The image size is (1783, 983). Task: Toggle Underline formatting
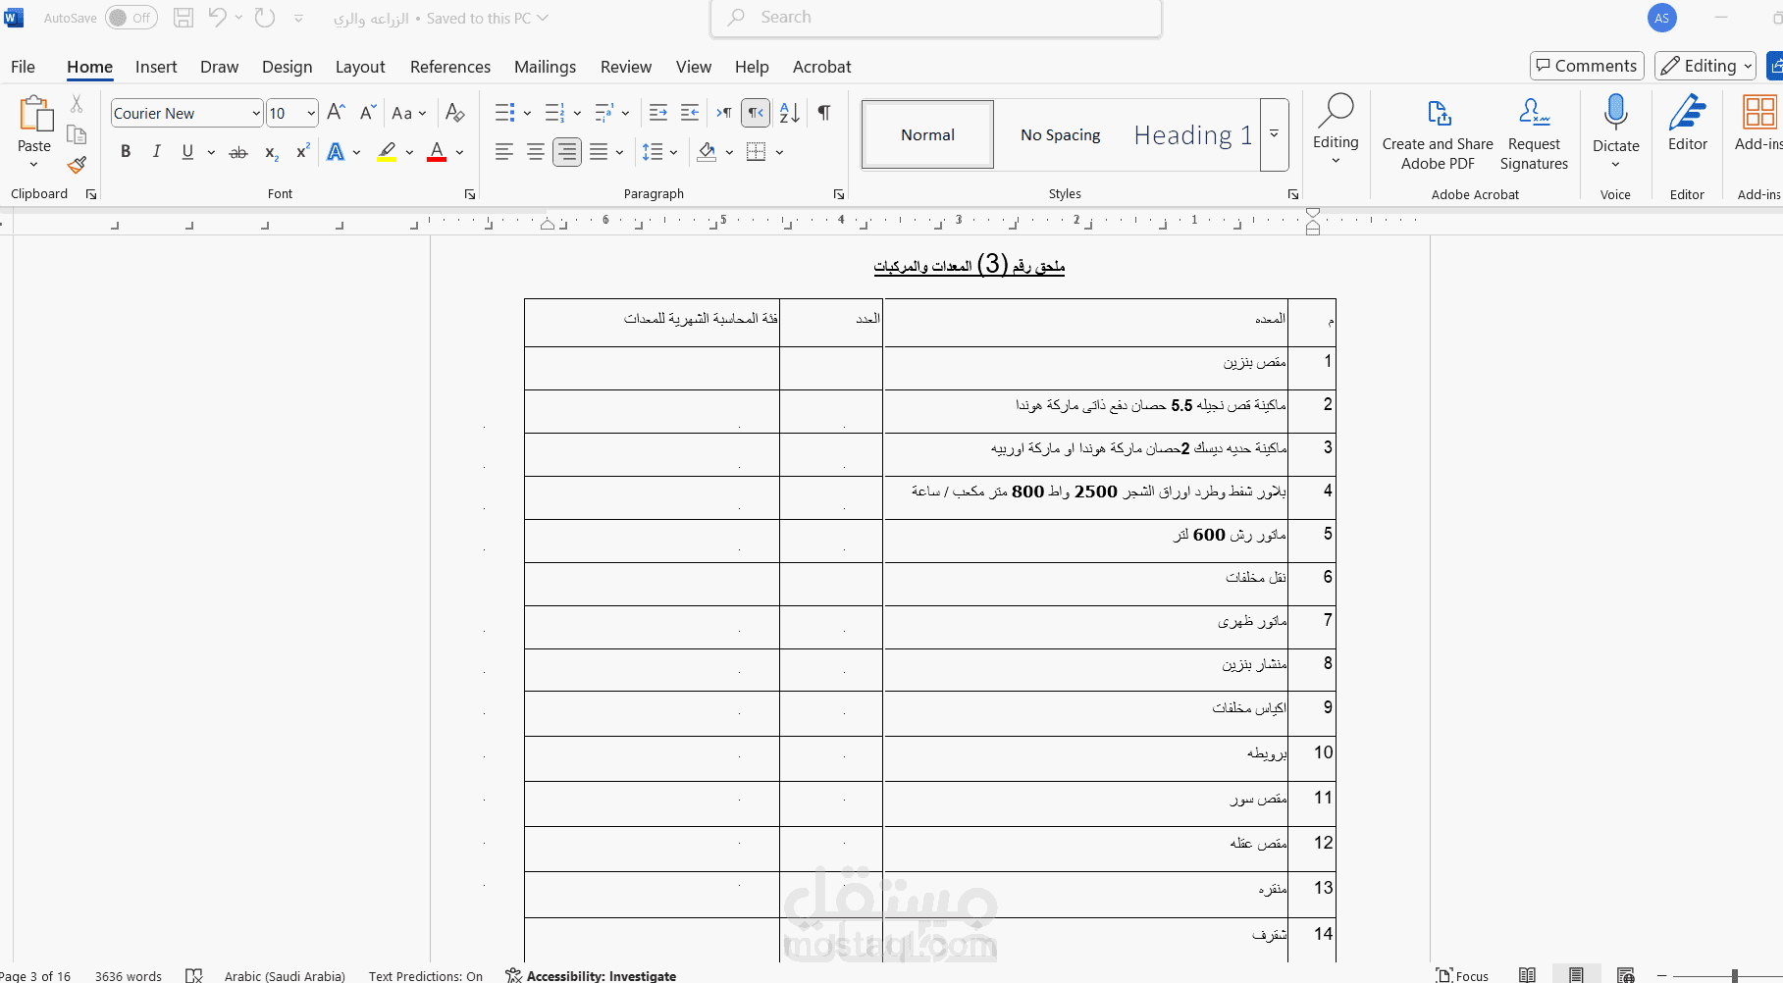tap(187, 152)
